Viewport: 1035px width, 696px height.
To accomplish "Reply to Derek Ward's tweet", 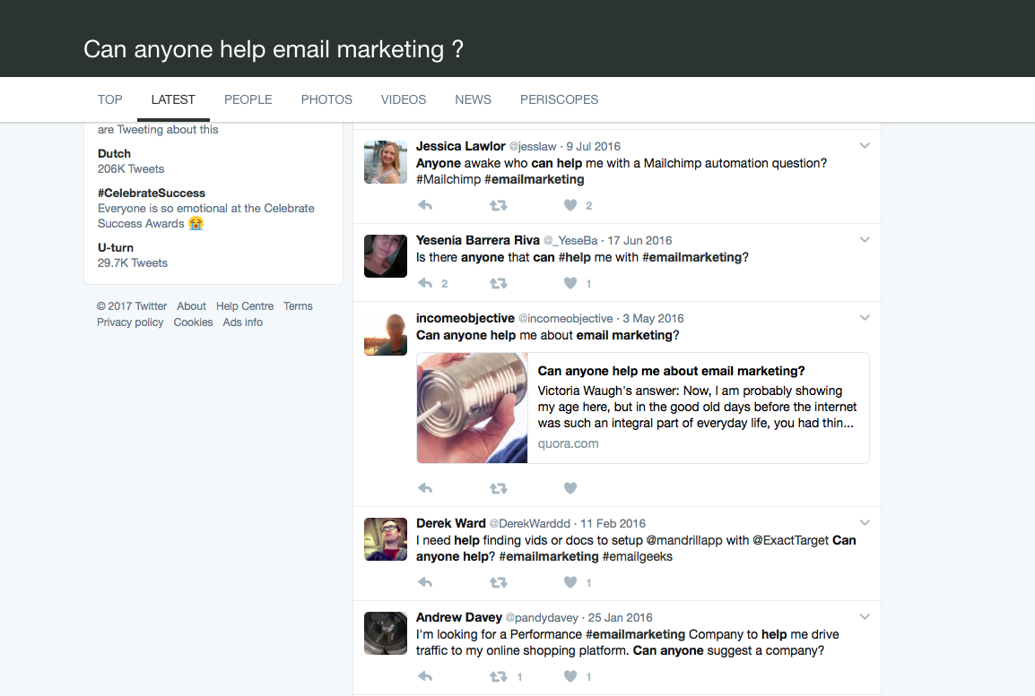I will click(x=425, y=582).
